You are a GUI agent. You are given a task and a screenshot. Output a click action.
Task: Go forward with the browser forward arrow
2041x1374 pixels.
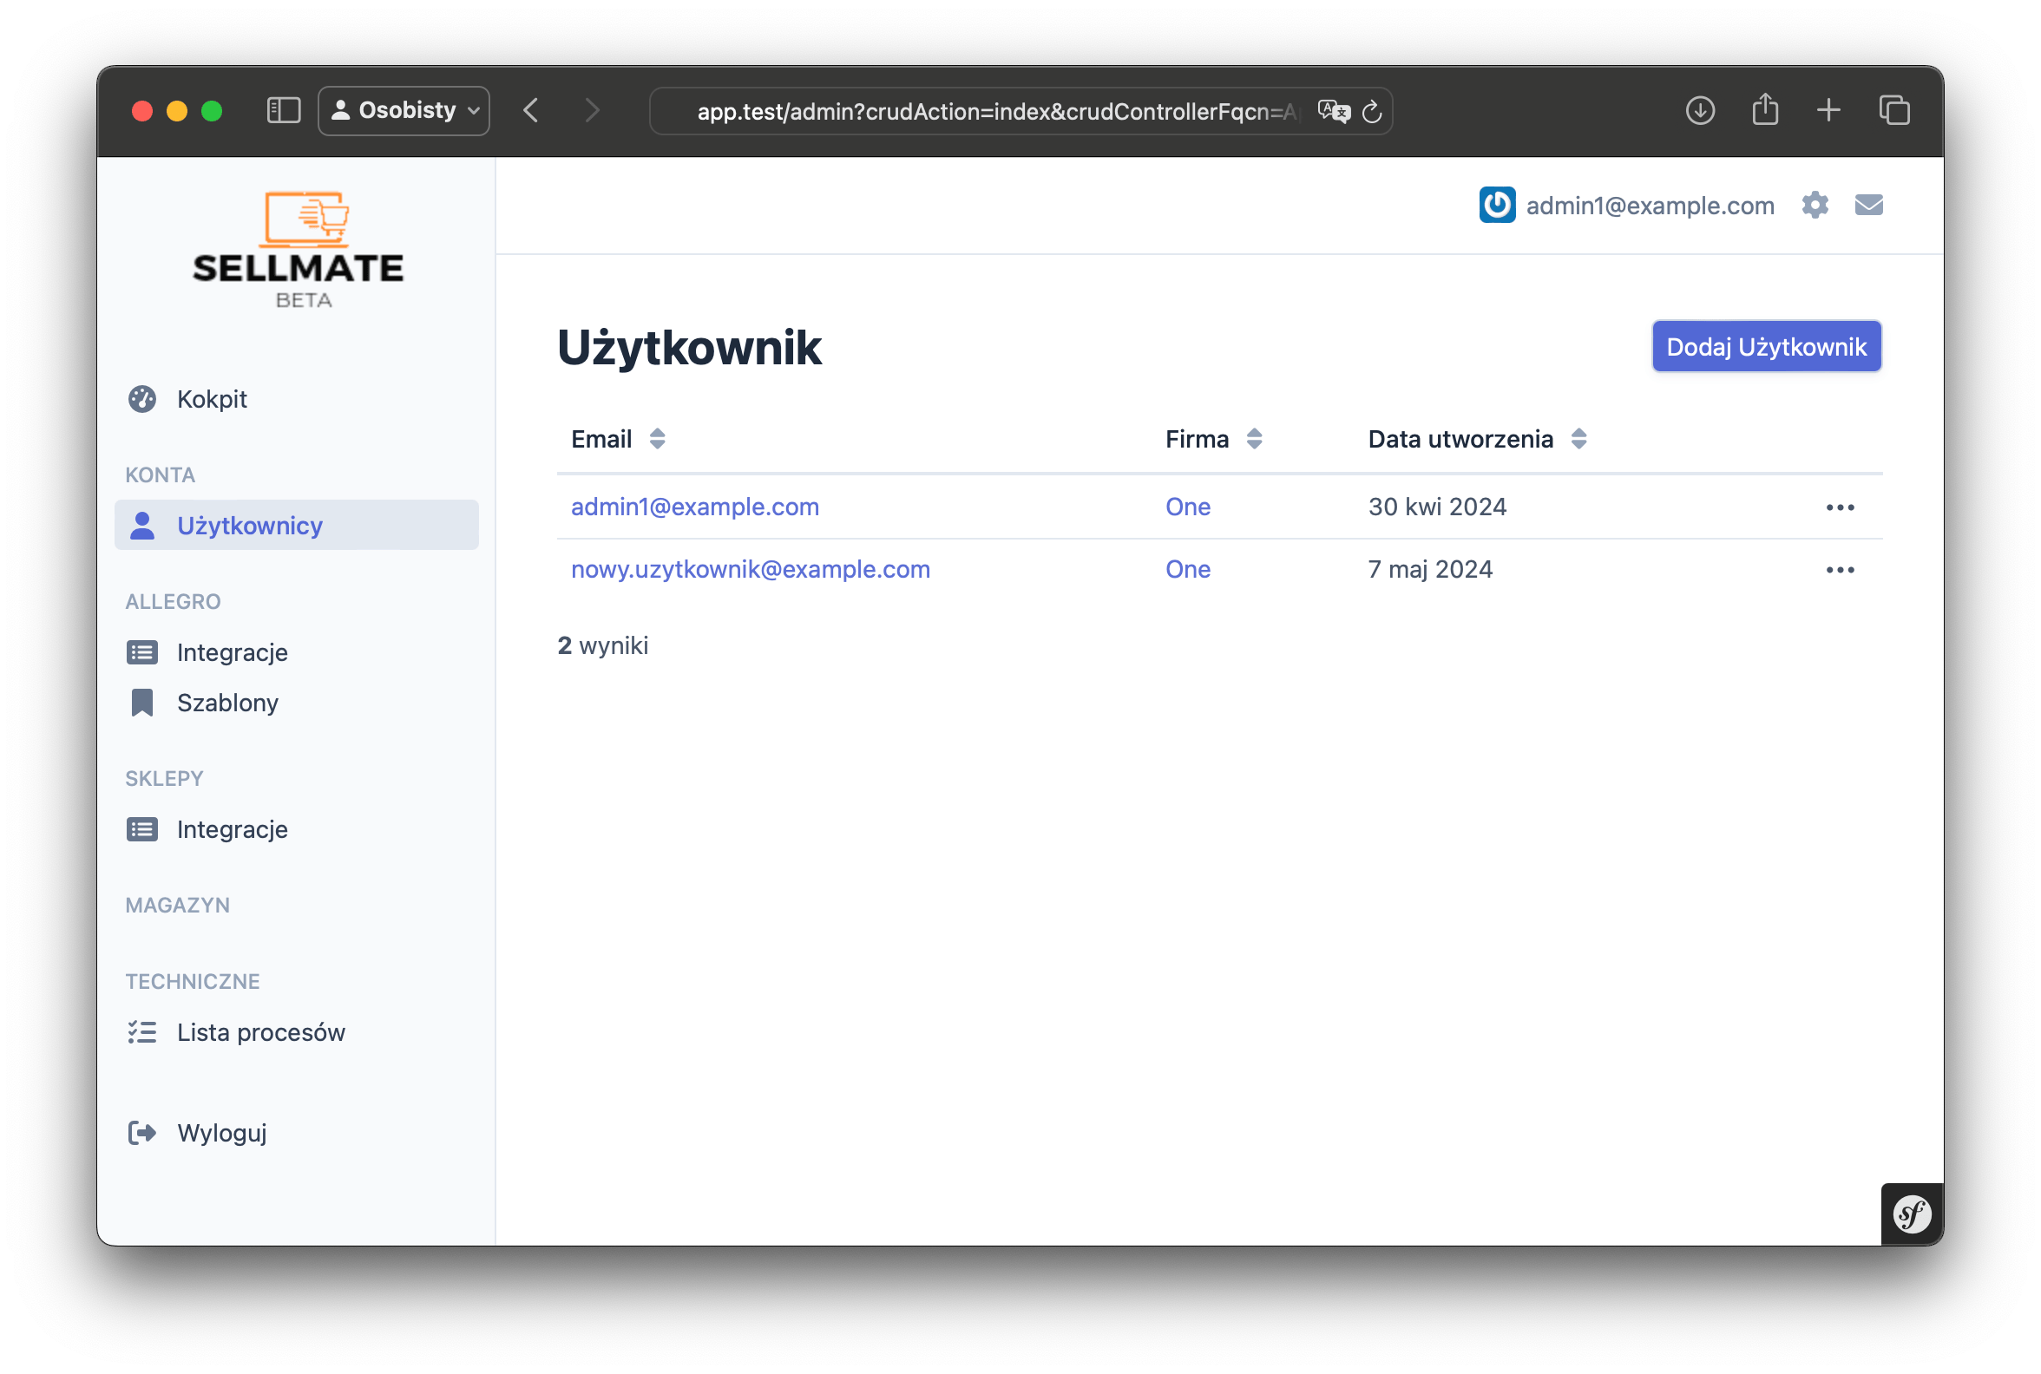point(593,110)
